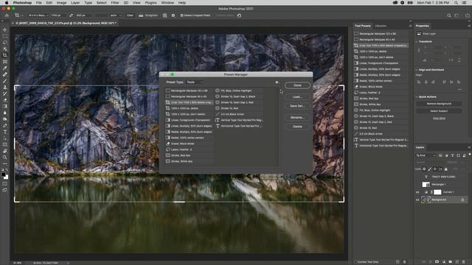Select the Rectangular Marquee tool in the toolbar
Image resolution: width=472 pixels, height=265 pixels.
click(5, 36)
